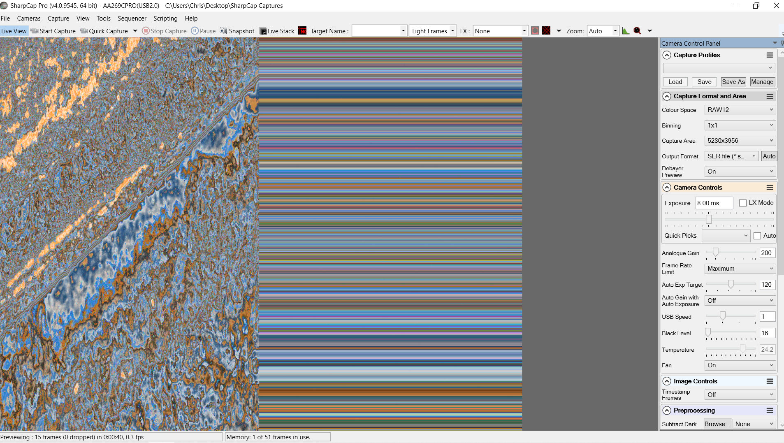Collapse the Capture Profiles section
Image resolution: width=784 pixels, height=443 pixels.
click(x=667, y=55)
